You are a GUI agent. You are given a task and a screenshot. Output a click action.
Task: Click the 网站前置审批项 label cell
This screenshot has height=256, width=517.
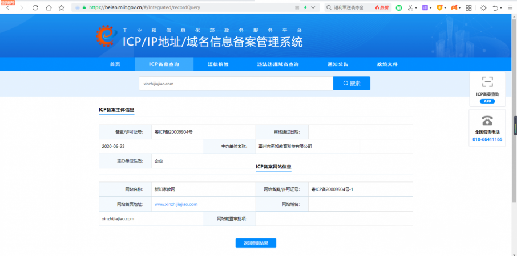tap(229, 218)
